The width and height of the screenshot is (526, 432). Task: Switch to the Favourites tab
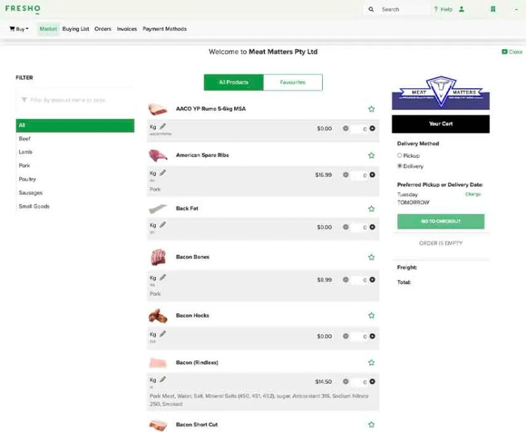[x=293, y=82]
